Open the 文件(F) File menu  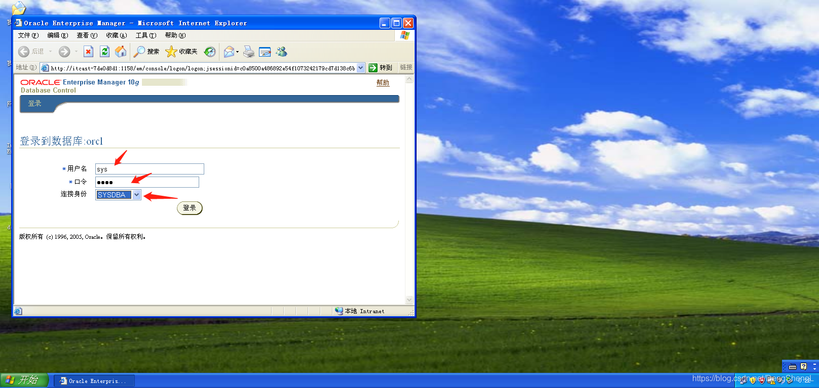(x=28, y=35)
